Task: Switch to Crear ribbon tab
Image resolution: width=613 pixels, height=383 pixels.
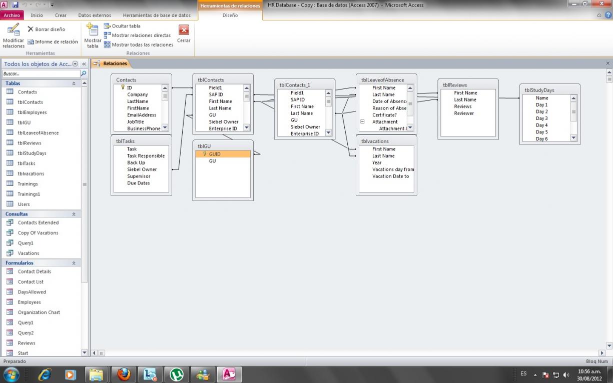Action: click(61, 15)
